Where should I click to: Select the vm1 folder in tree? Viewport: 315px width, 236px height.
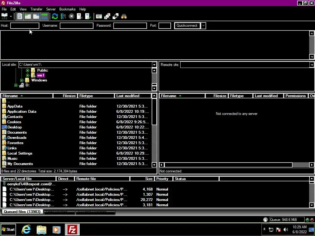click(41, 75)
